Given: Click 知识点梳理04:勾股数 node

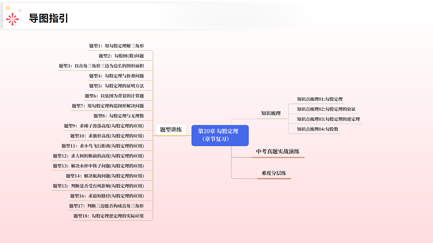Looking at the screenshot, I should click(x=318, y=129).
